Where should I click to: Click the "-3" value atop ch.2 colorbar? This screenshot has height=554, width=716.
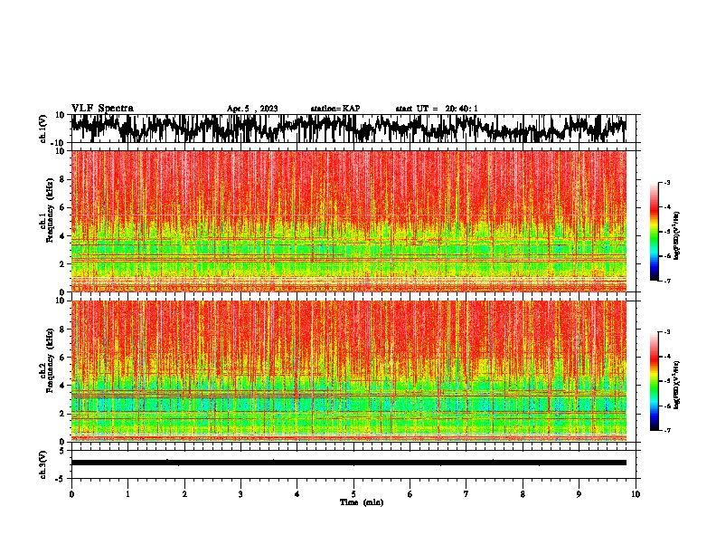pos(666,332)
